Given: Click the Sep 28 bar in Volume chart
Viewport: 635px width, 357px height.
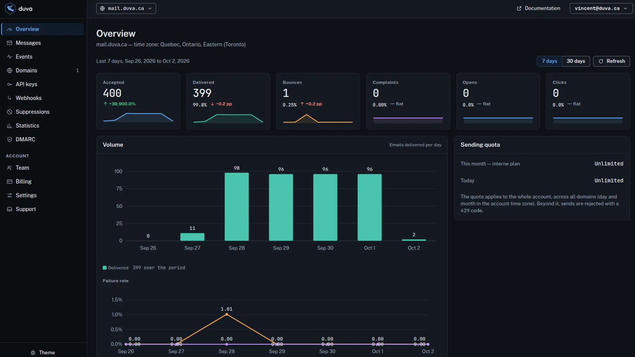Looking at the screenshot, I should (237, 207).
